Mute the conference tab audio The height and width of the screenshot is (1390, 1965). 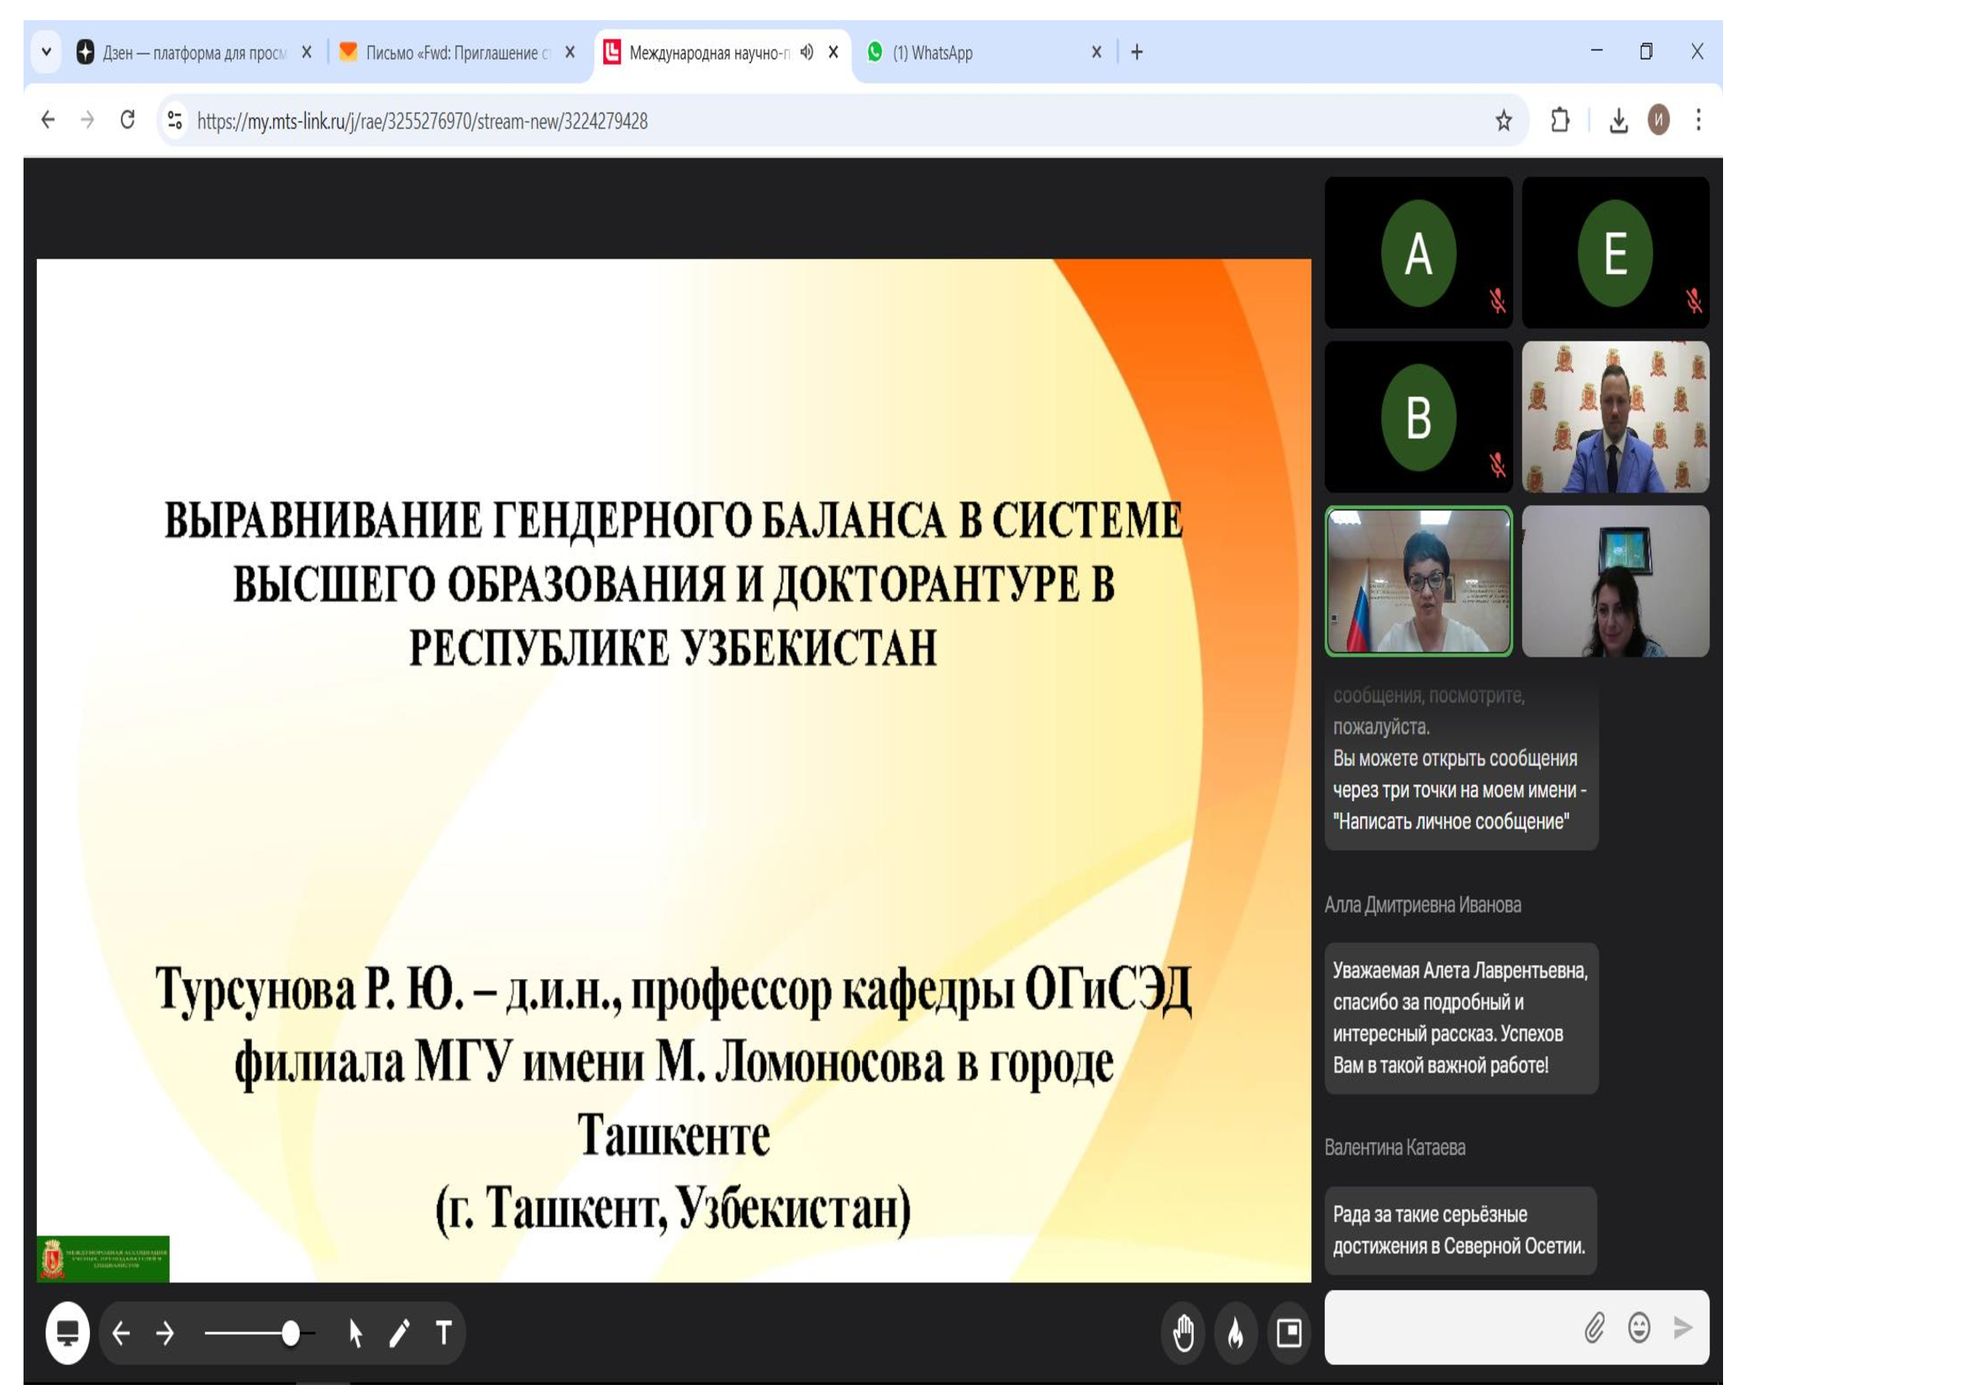point(806,52)
